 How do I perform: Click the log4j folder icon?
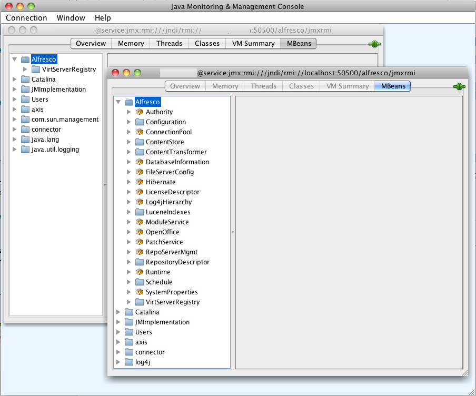tap(129, 362)
